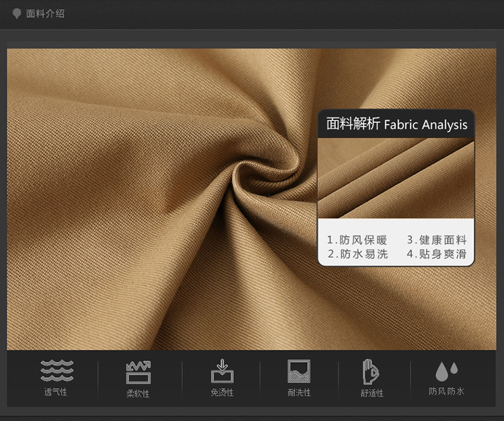Select the 舒适性 label
The image size is (504, 421).
point(372,393)
